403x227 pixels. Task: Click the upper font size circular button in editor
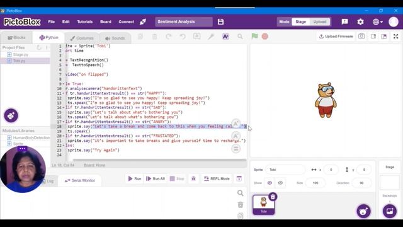tap(236, 124)
